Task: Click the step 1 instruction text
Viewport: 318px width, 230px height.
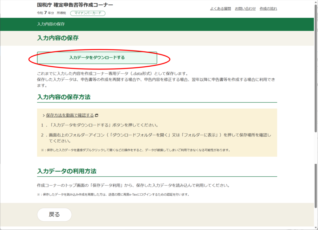Action: (99, 126)
